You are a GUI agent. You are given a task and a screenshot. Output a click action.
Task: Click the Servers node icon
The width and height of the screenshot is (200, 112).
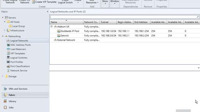tap(6, 17)
